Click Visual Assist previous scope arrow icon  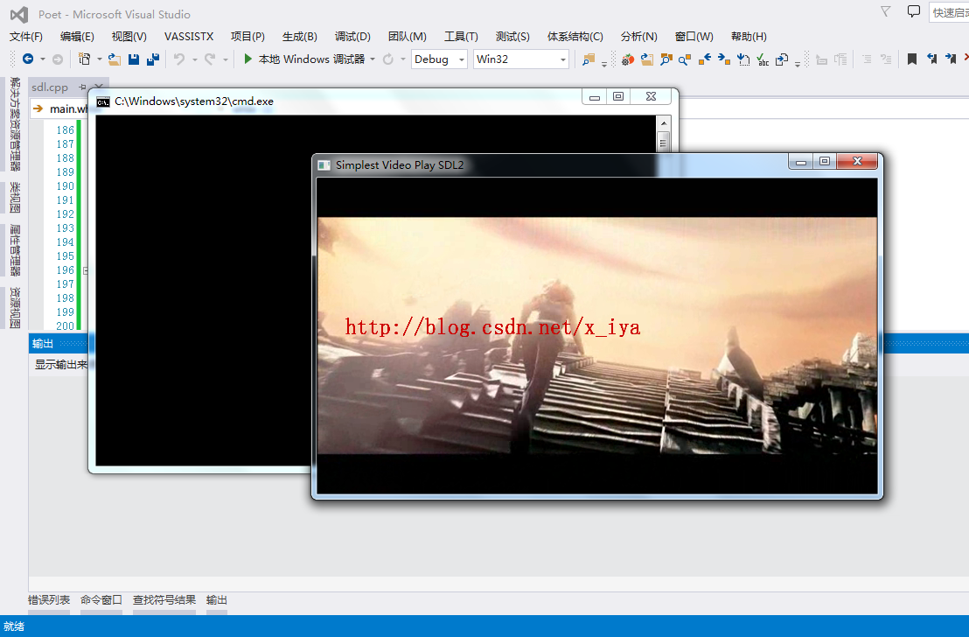(x=705, y=59)
